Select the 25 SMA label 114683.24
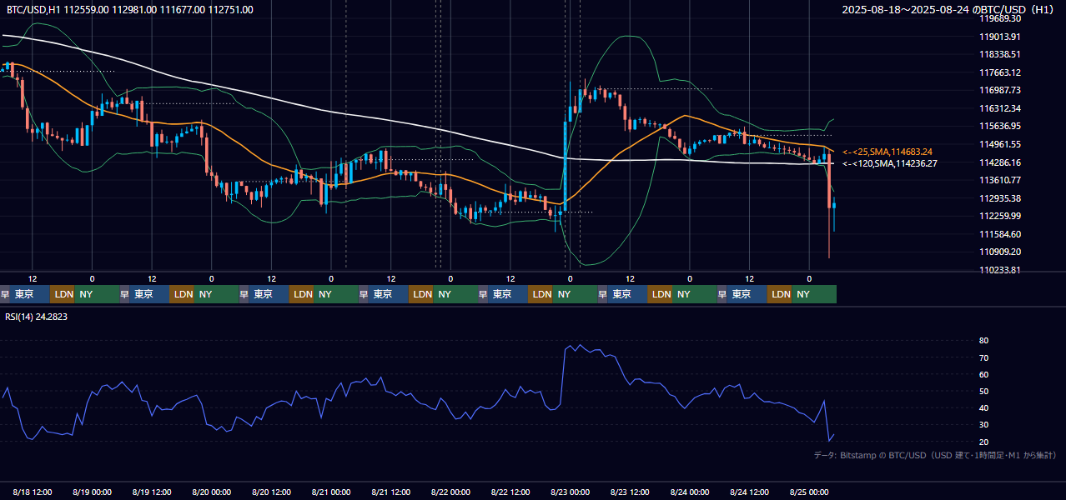 tap(887, 152)
